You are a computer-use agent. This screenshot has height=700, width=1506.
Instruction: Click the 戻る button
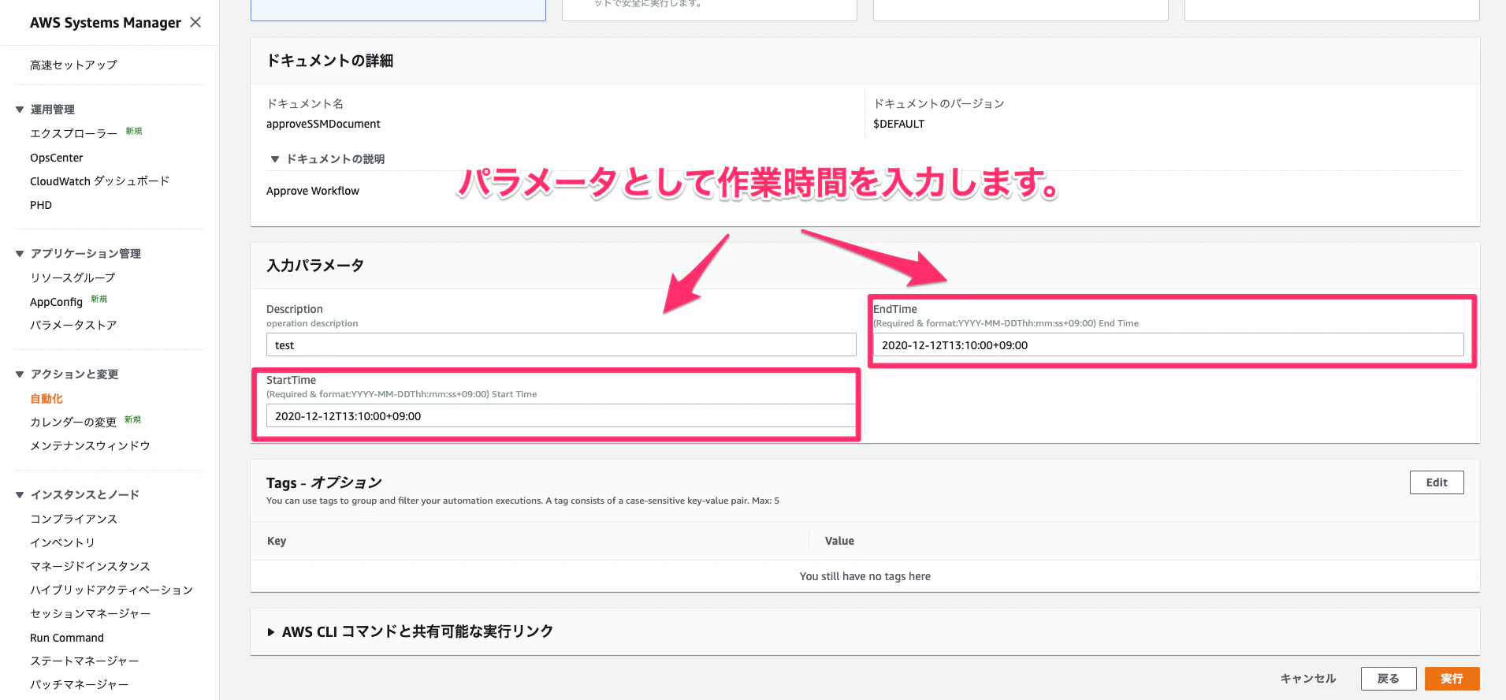(1389, 679)
